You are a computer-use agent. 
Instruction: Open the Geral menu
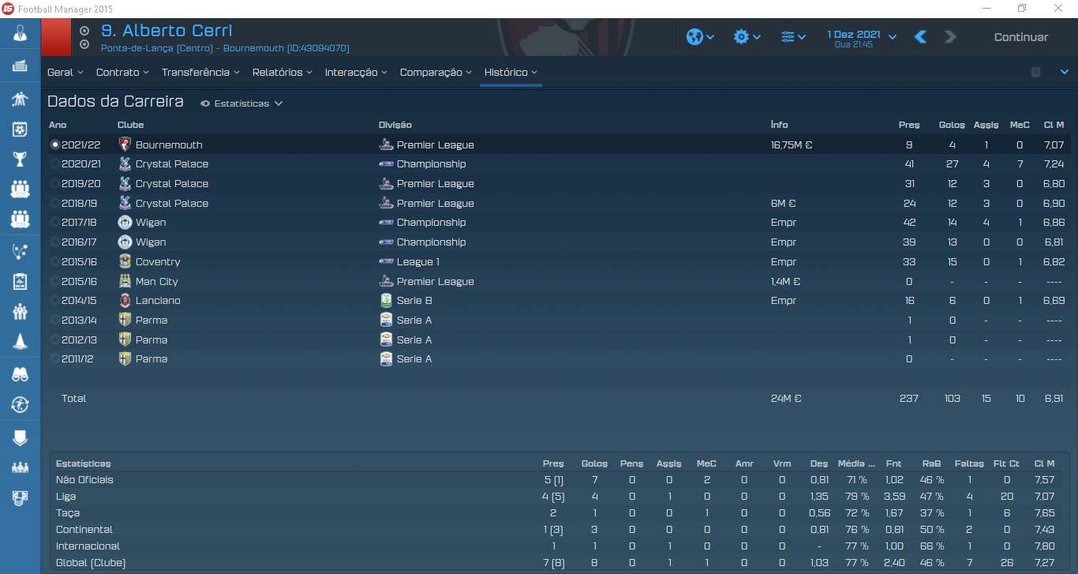coord(66,72)
